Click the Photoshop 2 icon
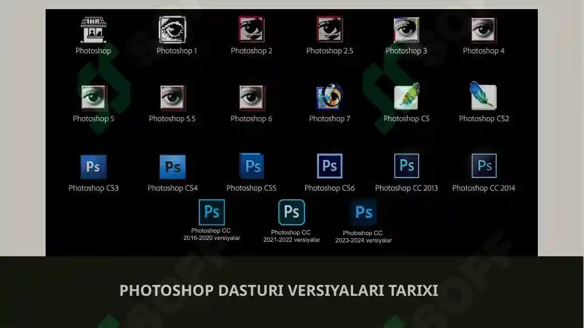This screenshot has height=328, width=584. click(x=252, y=29)
